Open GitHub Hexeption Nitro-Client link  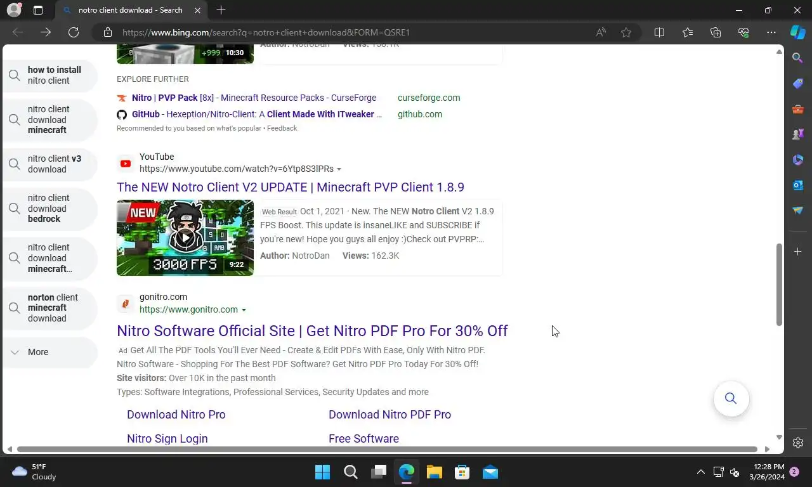(x=256, y=114)
